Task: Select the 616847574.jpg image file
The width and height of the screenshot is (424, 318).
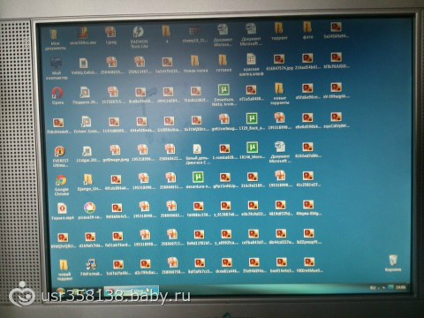Action: (x=279, y=62)
